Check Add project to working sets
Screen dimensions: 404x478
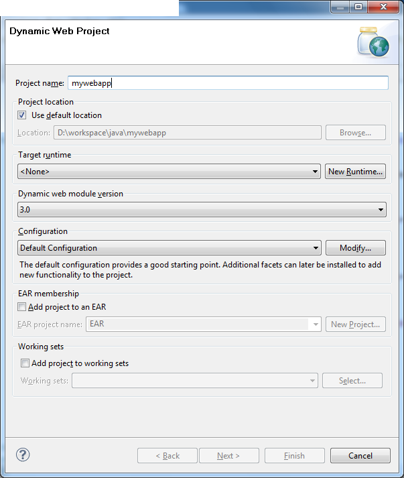[25, 363]
